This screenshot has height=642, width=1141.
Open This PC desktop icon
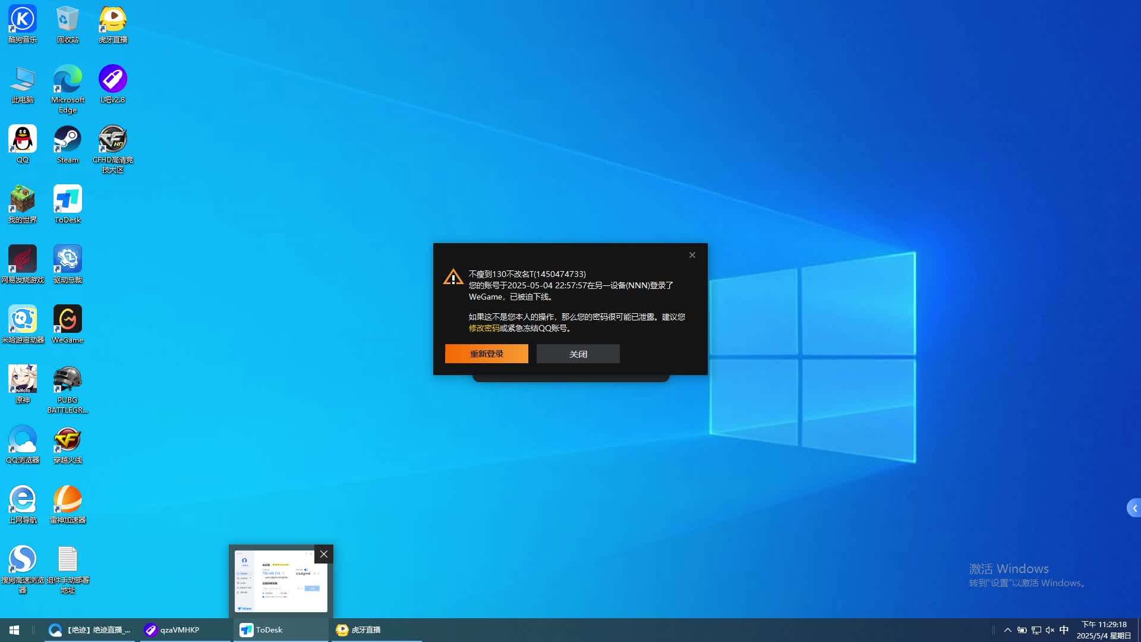click(x=23, y=84)
